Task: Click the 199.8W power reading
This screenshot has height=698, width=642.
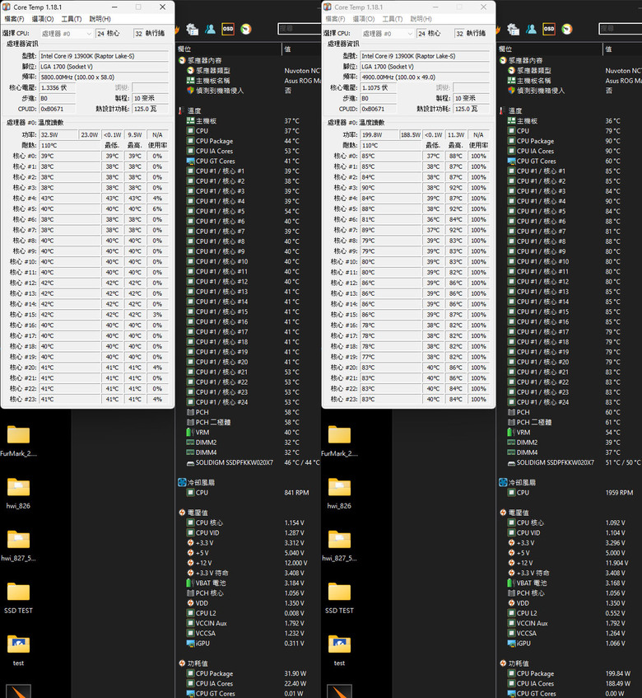Action: tap(379, 134)
